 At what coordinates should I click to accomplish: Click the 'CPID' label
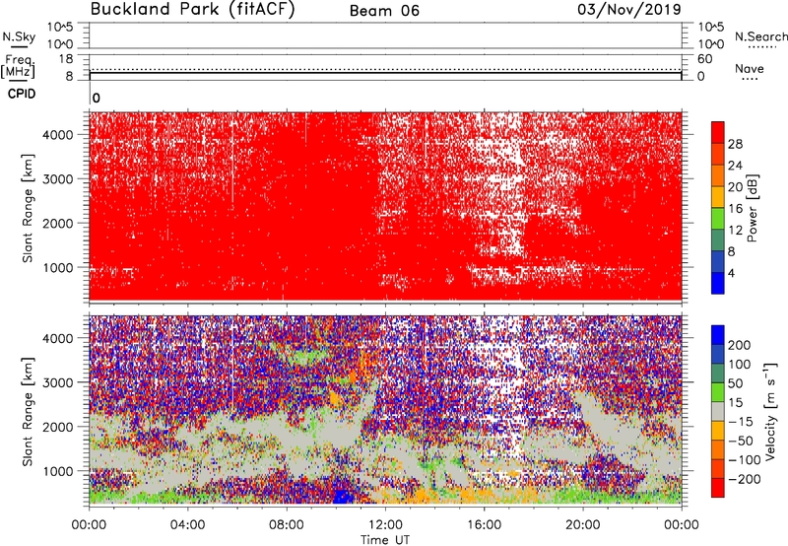[x=22, y=94]
